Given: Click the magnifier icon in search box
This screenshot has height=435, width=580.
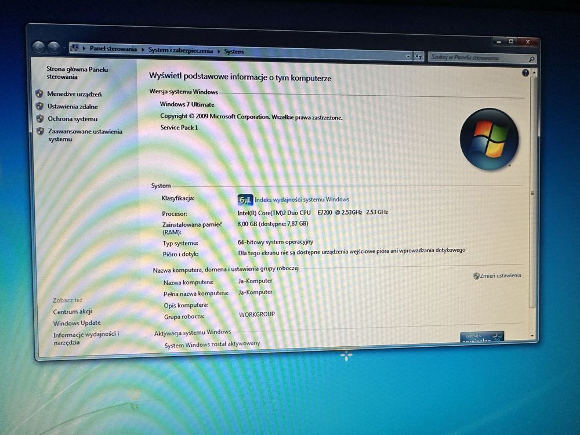Looking at the screenshot, I should pyautogui.click(x=531, y=59).
